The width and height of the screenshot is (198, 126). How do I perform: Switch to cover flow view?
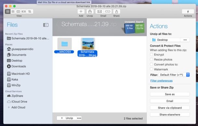pos(24,11)
